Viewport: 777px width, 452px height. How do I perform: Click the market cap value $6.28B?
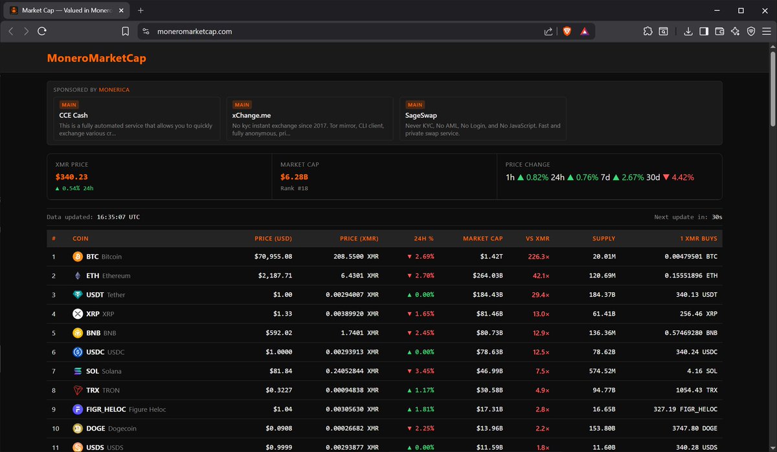tap(293, 177)
